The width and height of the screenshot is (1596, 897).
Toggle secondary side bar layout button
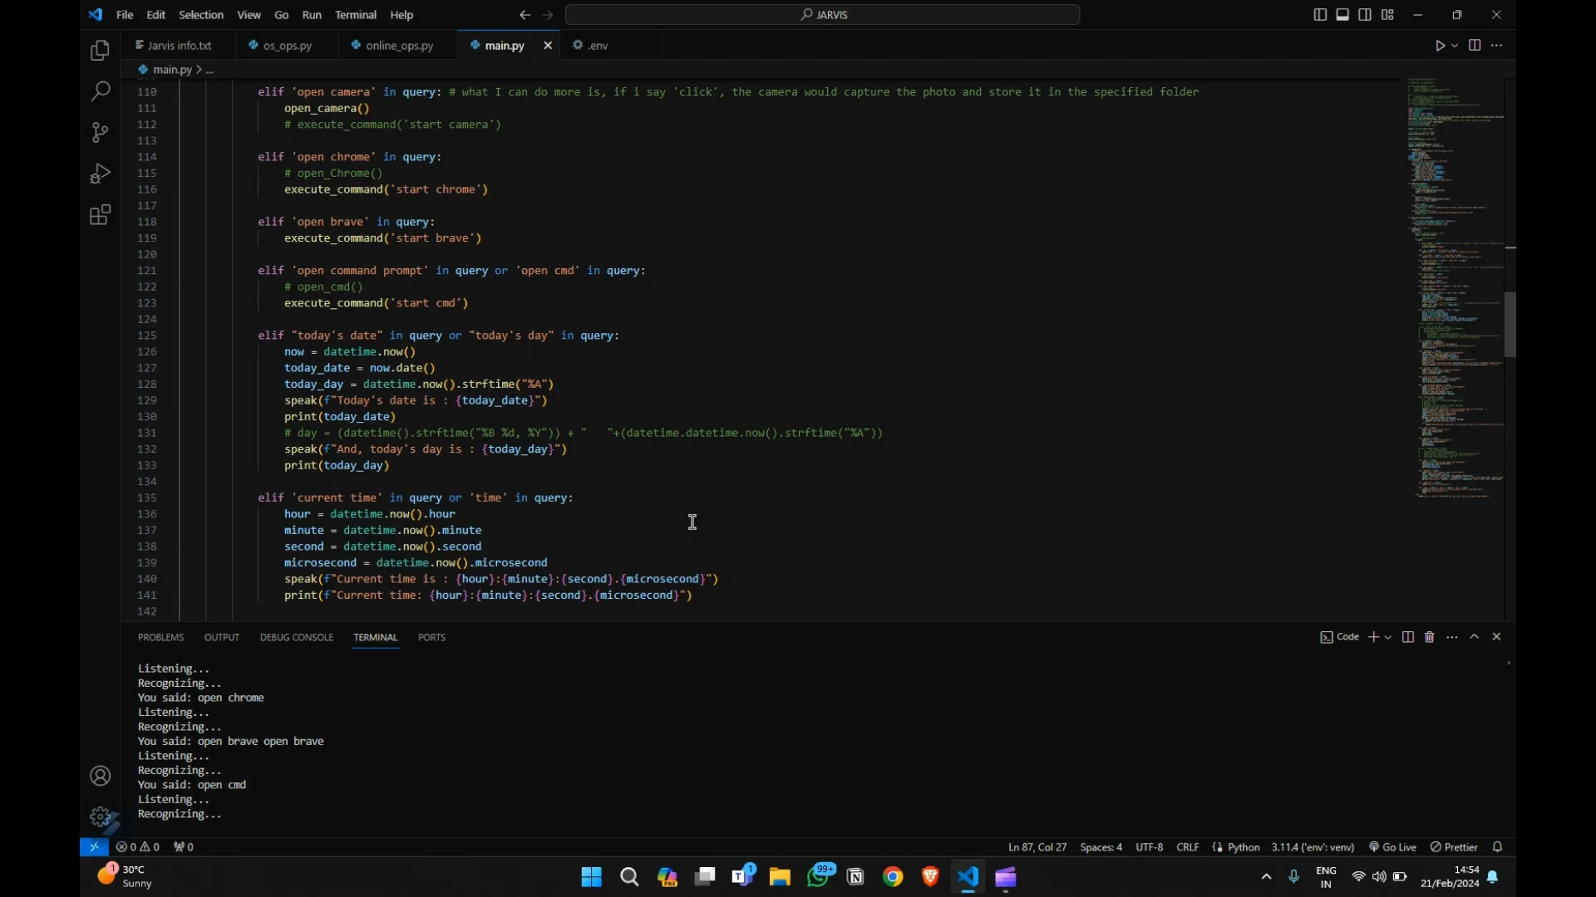coord(1365,15)
